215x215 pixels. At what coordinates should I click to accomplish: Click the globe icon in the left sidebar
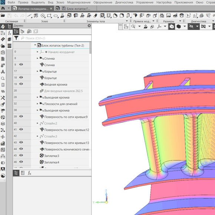(3, 118)
